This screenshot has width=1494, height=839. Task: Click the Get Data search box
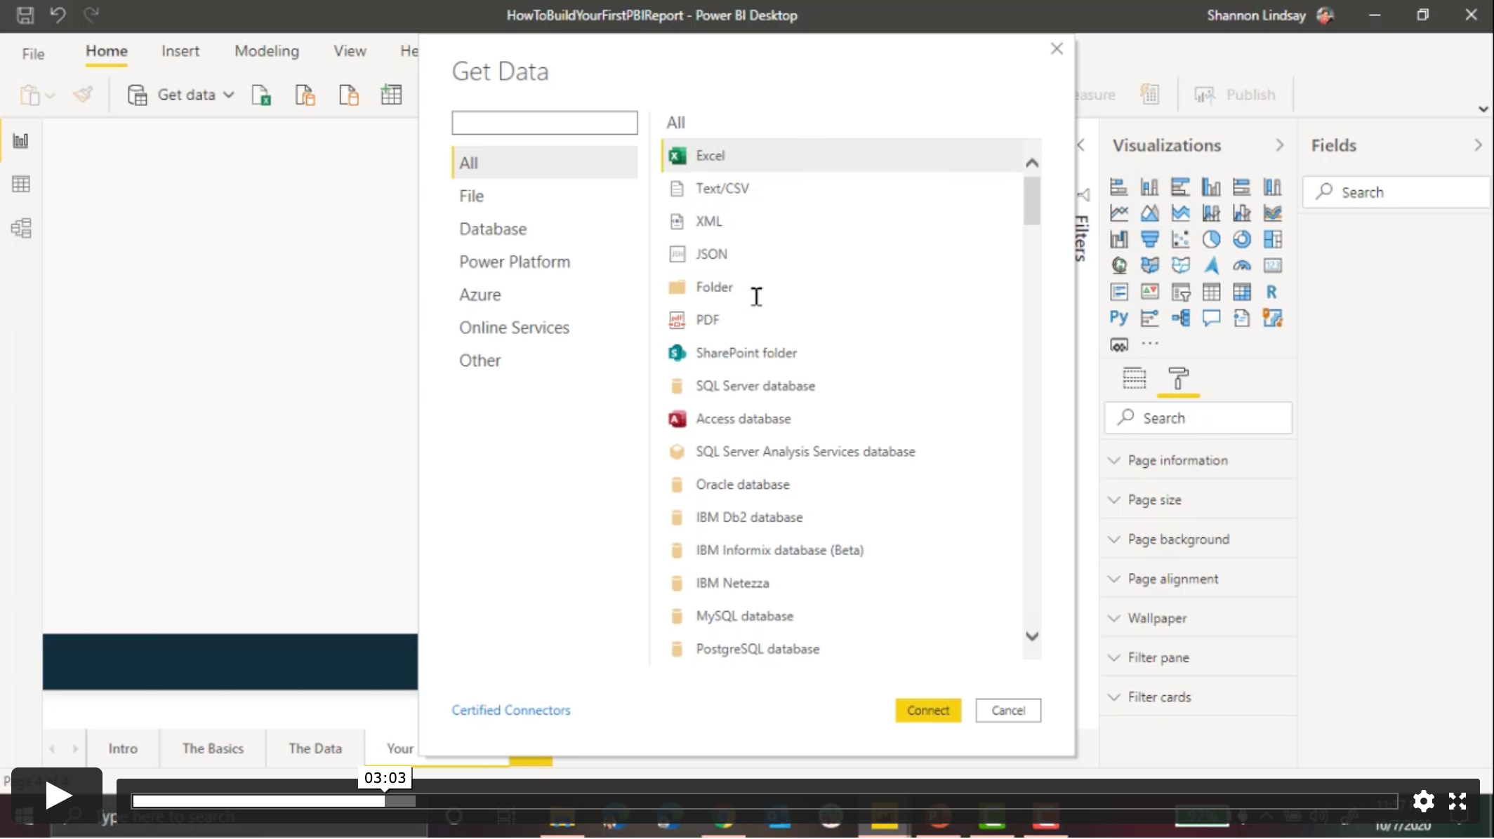click(545, 123)
